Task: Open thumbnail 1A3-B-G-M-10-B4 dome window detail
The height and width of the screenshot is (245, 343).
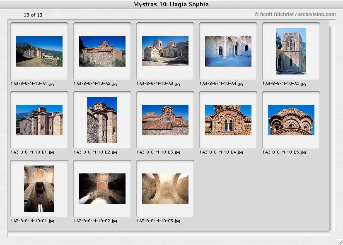Action: pyautogui.click(x=228, y=120)
